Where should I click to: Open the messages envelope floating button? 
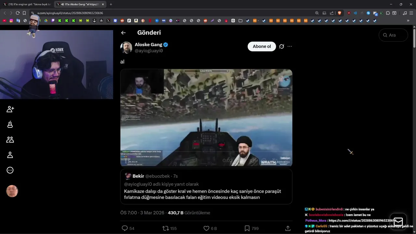(x=398, y=221)
